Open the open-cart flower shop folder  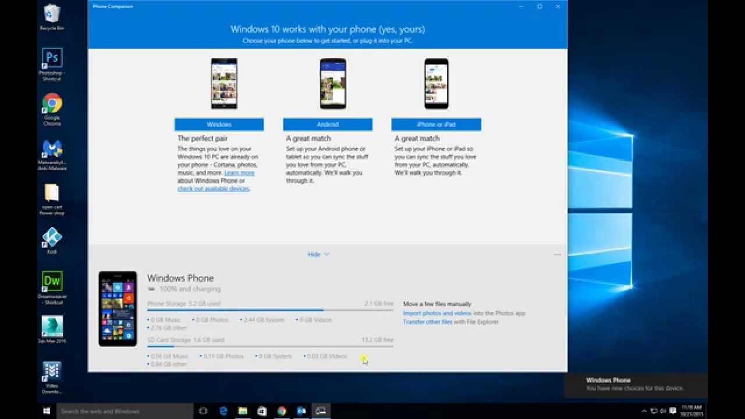[52, 200]
